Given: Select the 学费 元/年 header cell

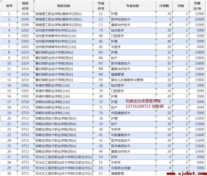Looking at the screenshot, I should tap(197, 6).
